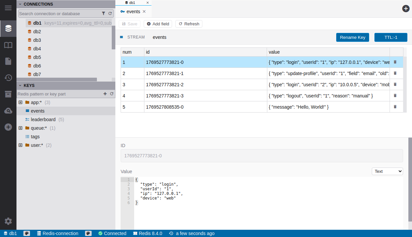Image resolution: width=412 pixels, height=237 pixels.
Task: Refresh the keys list icon
Action: [x=112, y=94]
